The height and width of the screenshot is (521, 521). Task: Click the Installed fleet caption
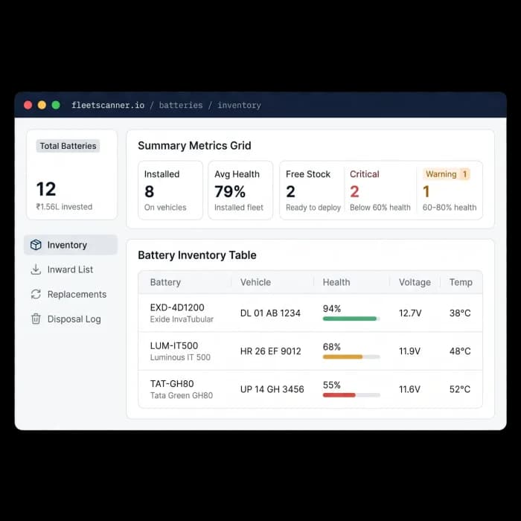pyautogui.click(x=239, y=208)
